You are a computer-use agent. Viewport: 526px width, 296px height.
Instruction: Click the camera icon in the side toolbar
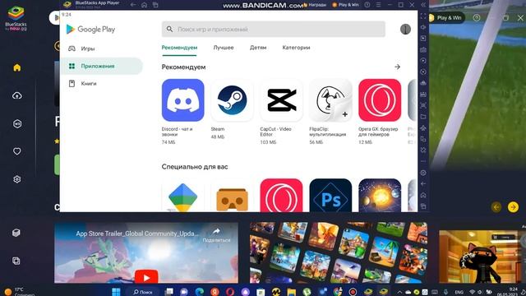click(423, 49)
